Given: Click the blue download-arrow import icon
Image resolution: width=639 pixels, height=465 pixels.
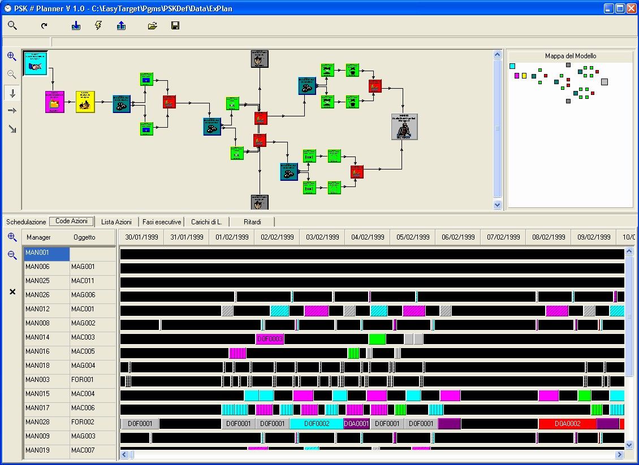Looking at the screenshot, I should 76,25.
